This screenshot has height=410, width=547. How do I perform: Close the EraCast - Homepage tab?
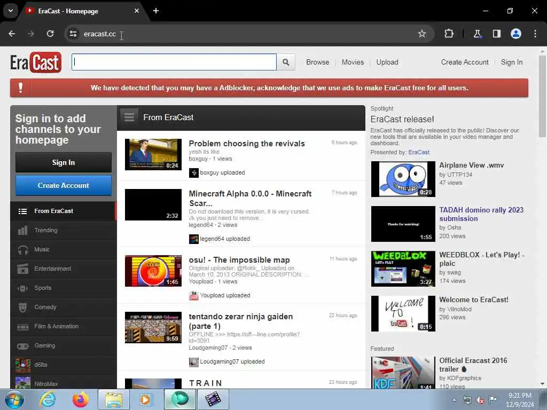tap(137, 11)
